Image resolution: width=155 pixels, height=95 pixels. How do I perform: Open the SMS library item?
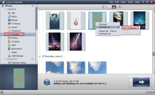point(13,45)
